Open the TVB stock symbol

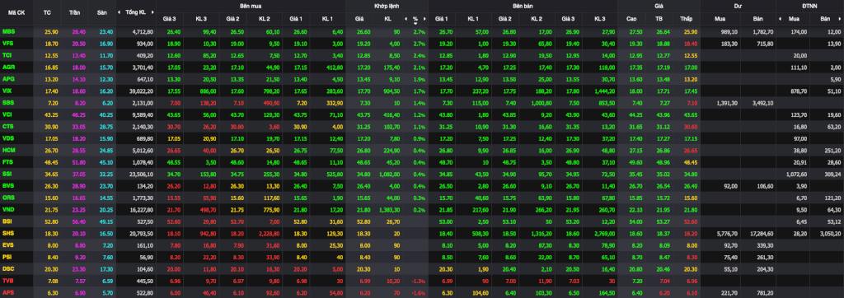pos(8,280)
